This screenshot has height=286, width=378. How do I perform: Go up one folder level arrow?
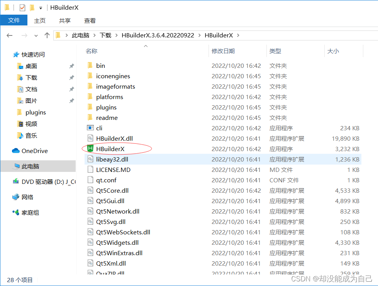[47, 35]
